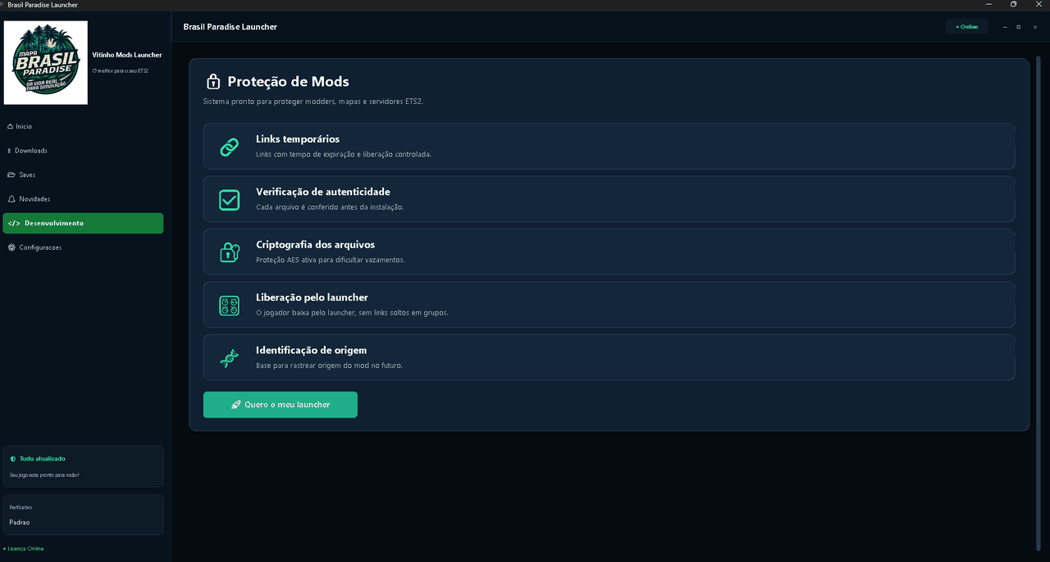Select the Identificação de origem heading
The image size is (1050, 562).
tap(311, 350)
